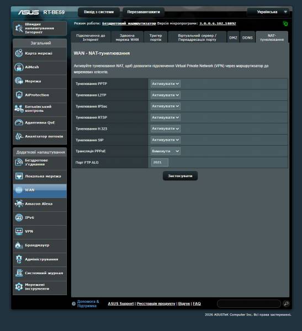Open Адаптивна QoE gauge icon
The height and width of the screenshot is (331, 302).
(x=19, y=122)
